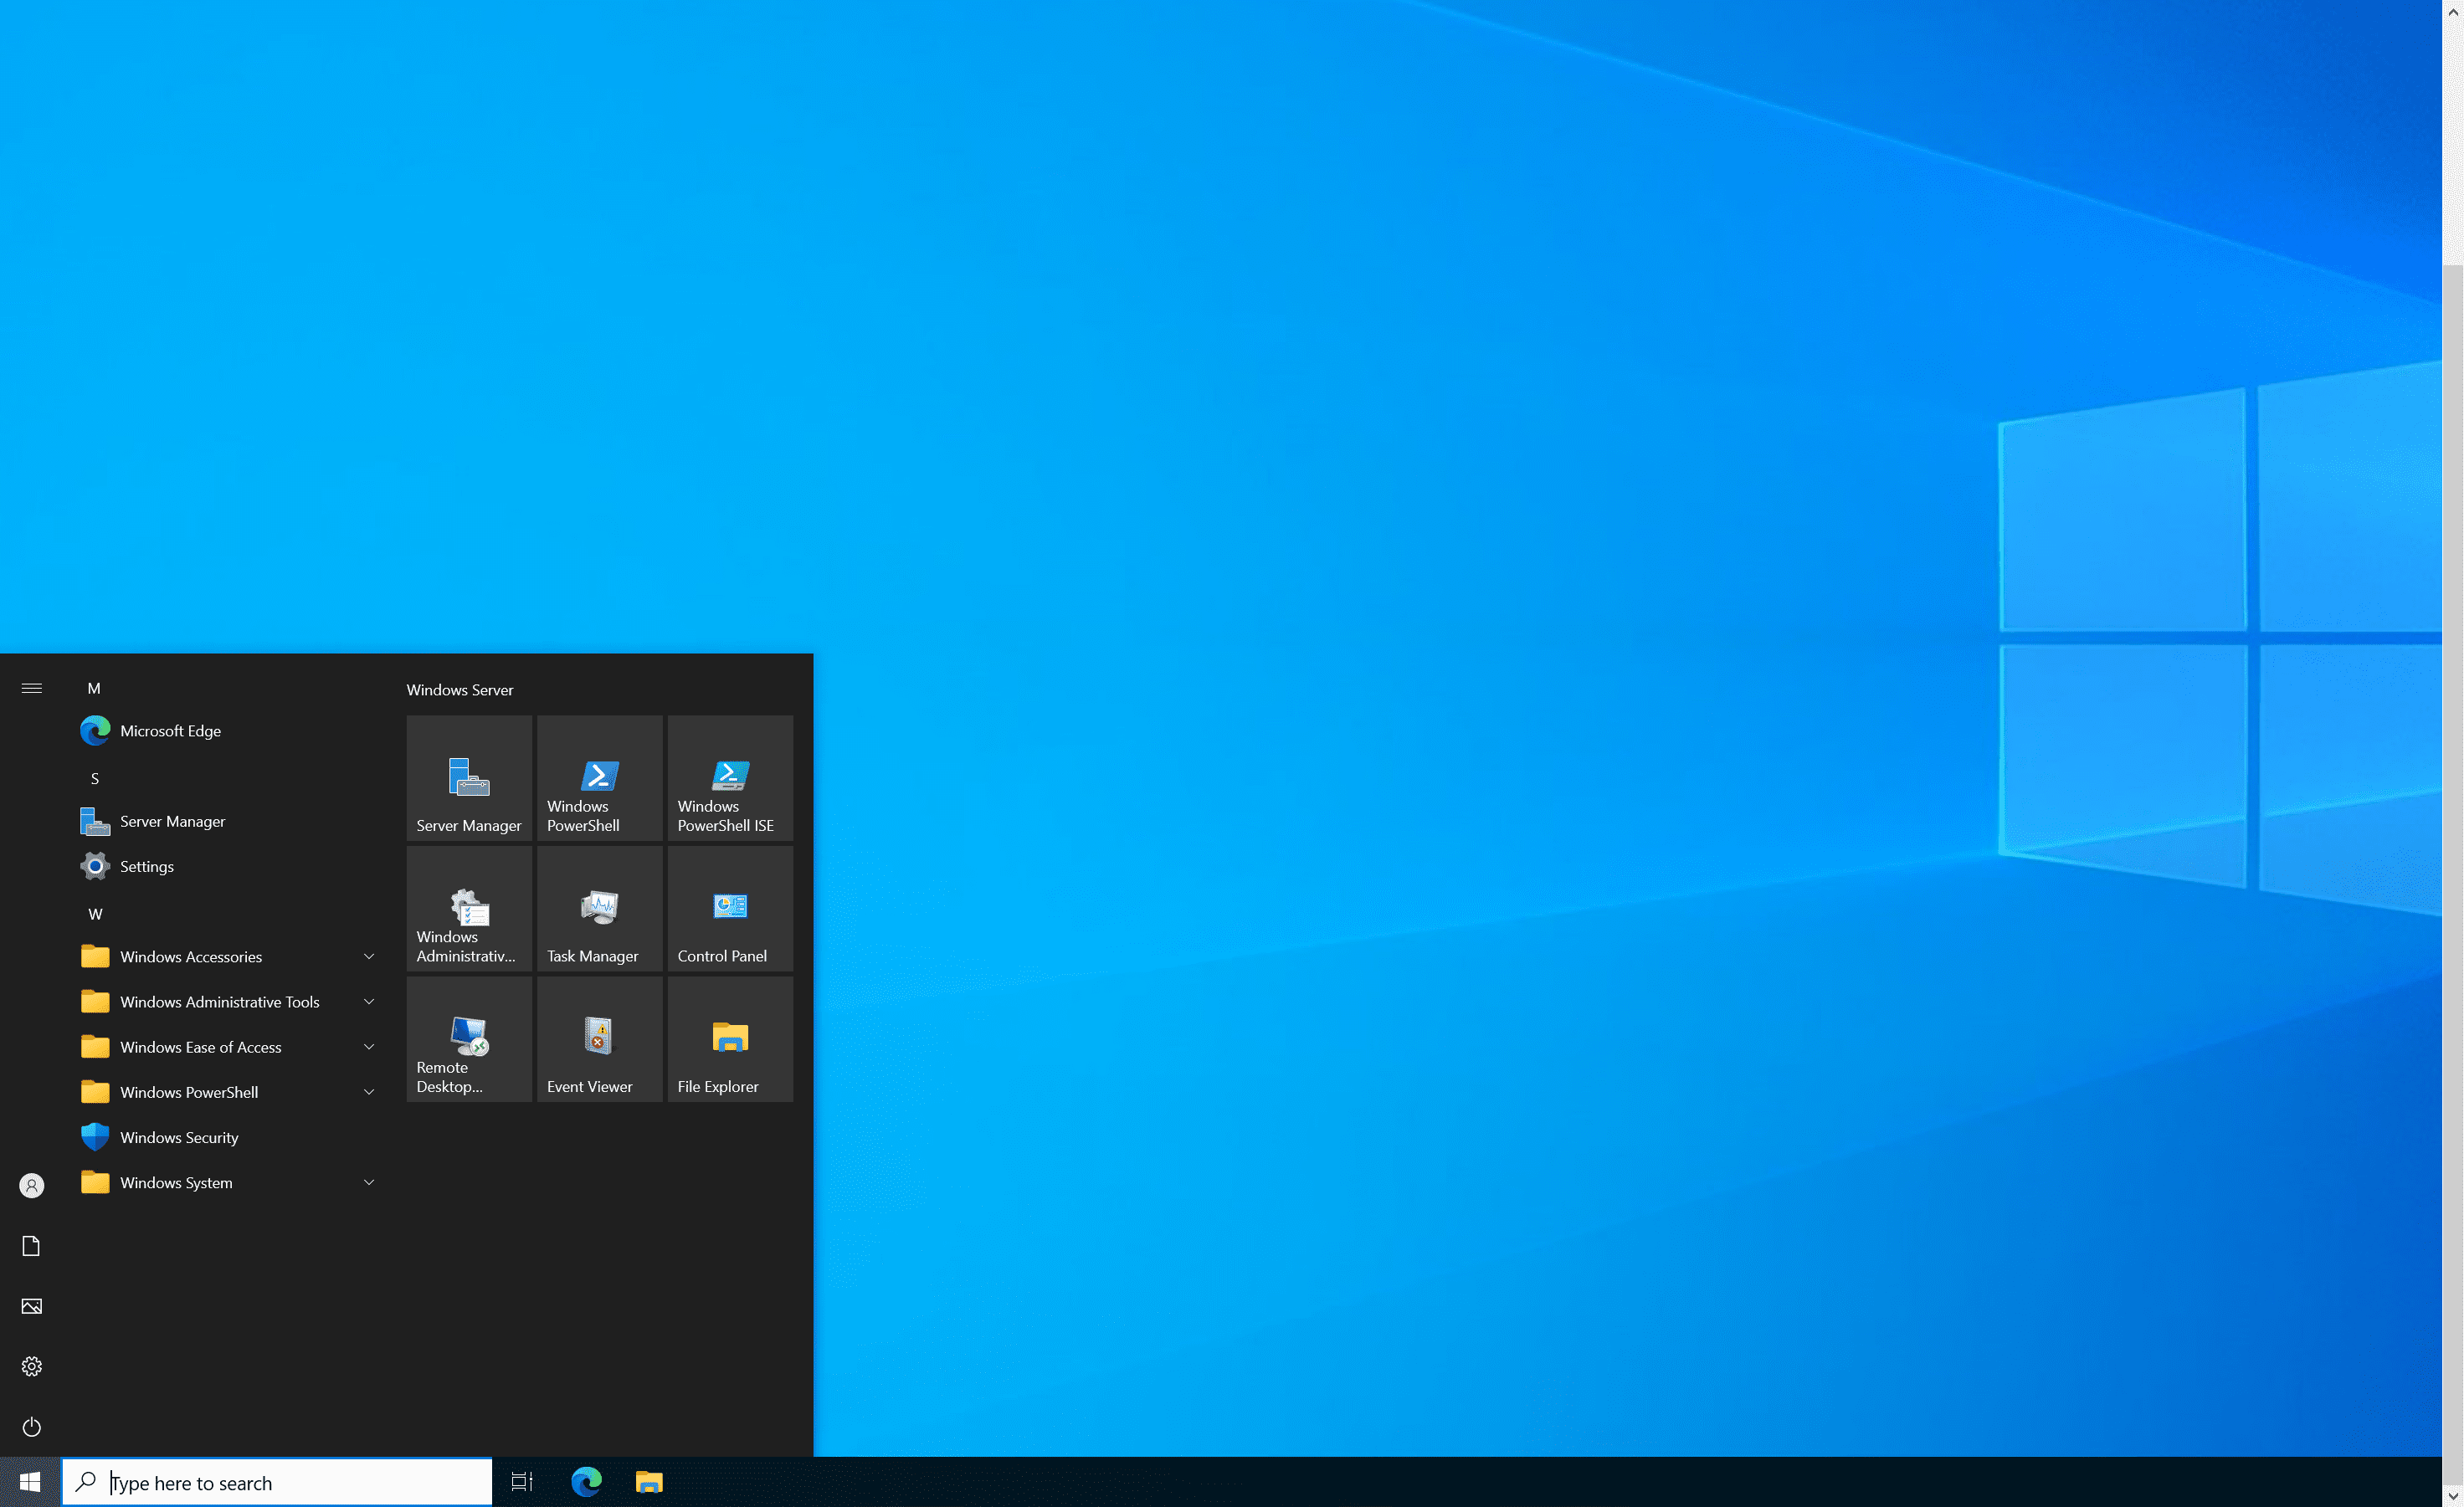Screen dimensions: 2464x1507
Task: Open Windows PowerShell ISE
Action: (x=729, y=778)
